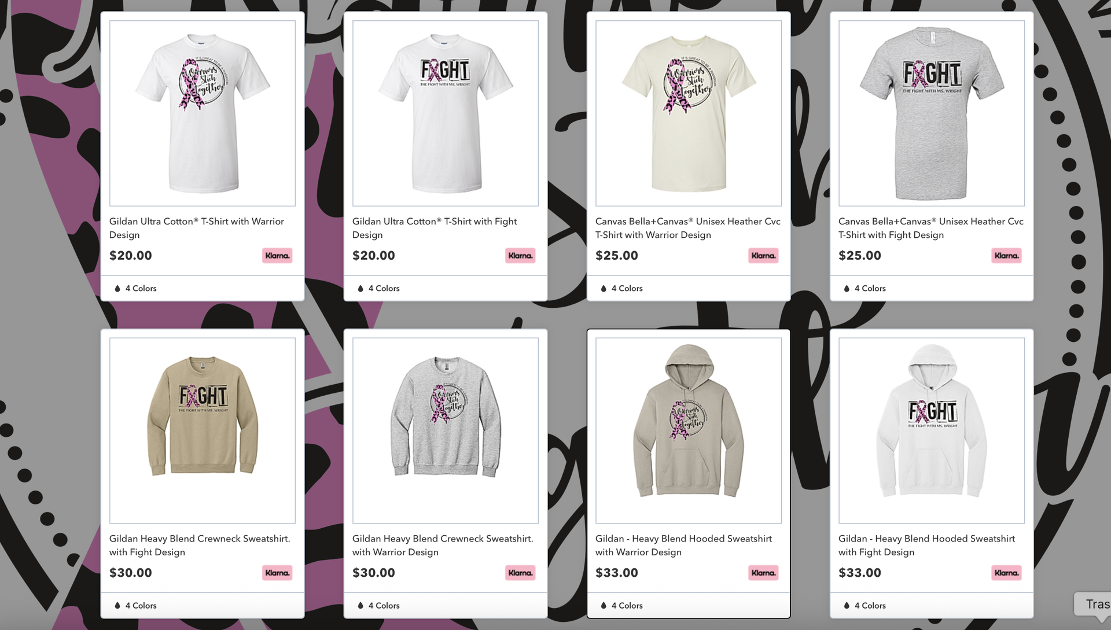
Task: Click Klarna badge on Hooded Sweatshirt Warrior Design
Action: click(763, 573)
